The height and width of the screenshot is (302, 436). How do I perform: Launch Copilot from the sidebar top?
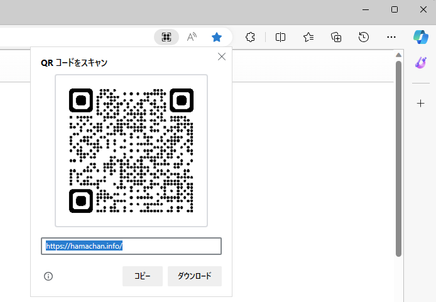click(420, 37)
